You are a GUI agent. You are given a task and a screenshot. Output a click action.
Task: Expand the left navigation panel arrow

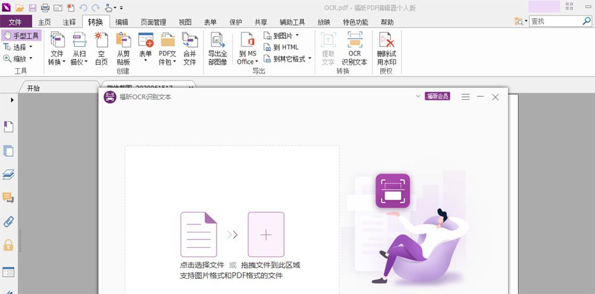(12, 100)
